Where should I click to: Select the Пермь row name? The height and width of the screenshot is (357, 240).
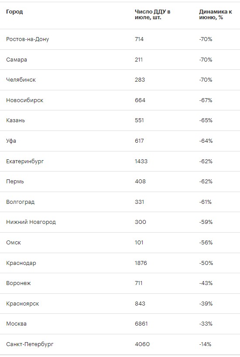[15, 182]
